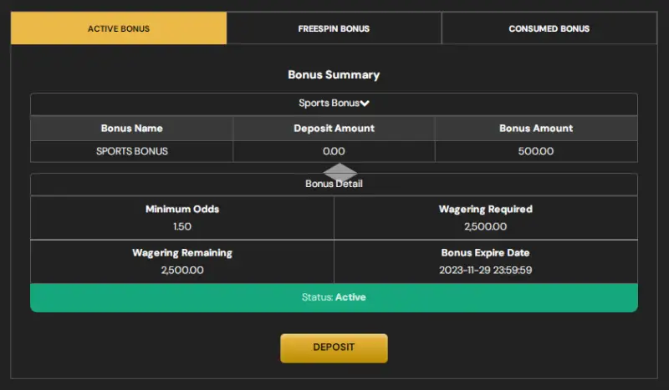Click the Minimum Odds 1.50 cell
Image resolution: width=669 pixels, height=390 pixels.
point(182,218)
